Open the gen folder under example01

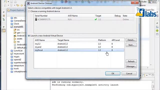click(19, 33)
